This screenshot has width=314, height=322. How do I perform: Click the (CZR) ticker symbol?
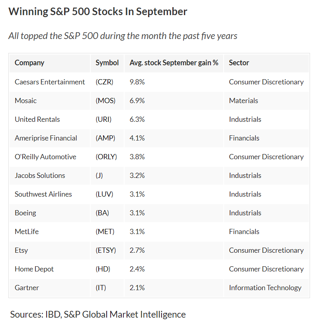tap(105, 82)
